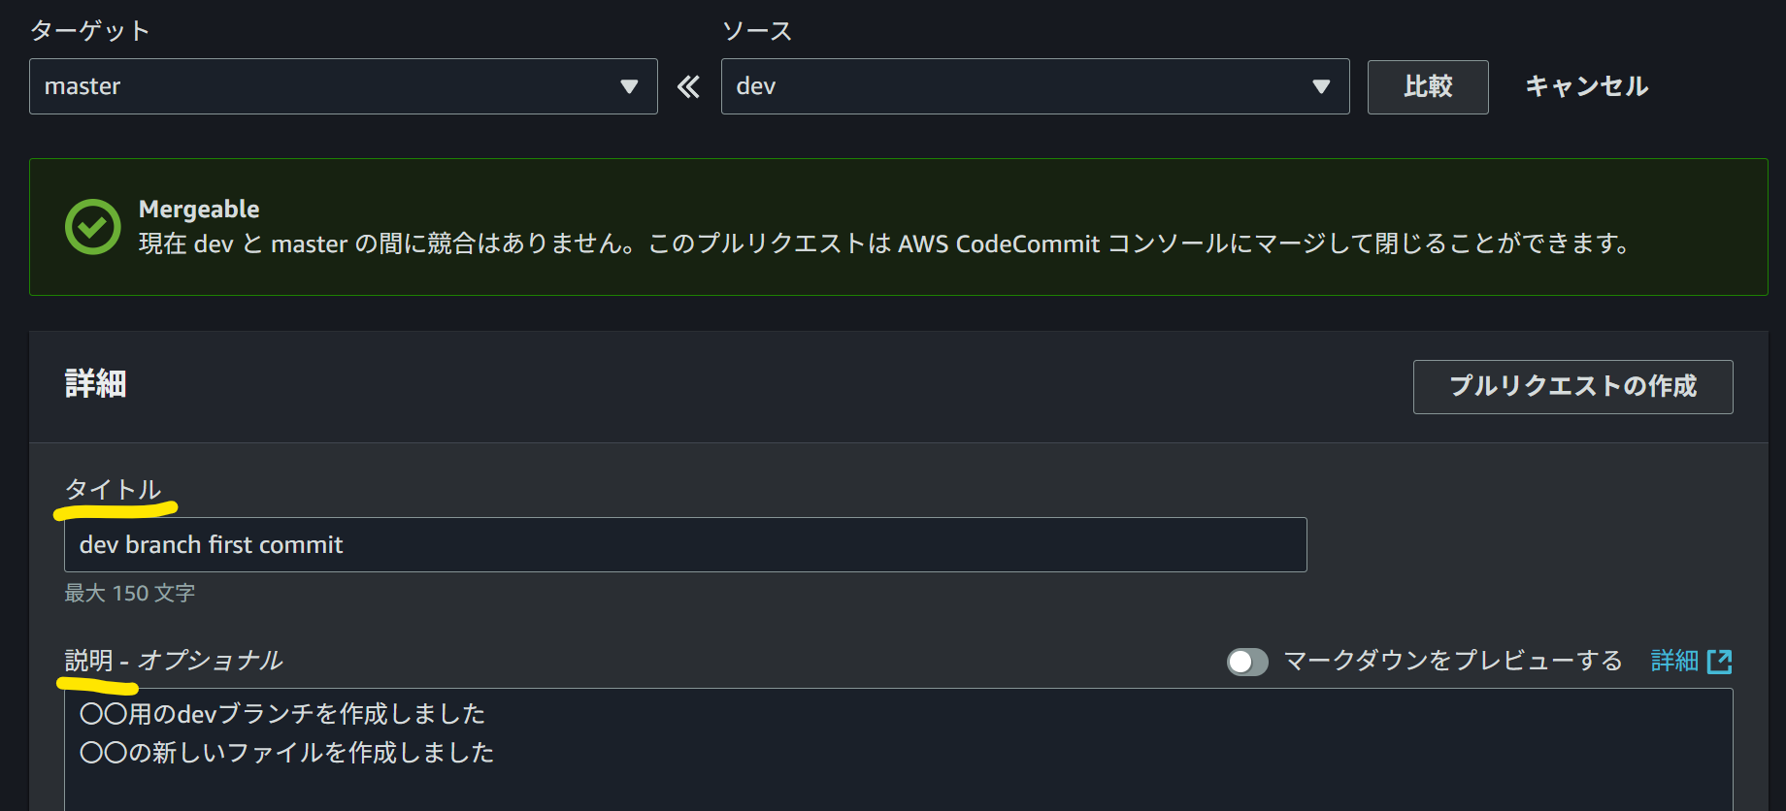Click the Mergeable status banner
Image resolution: width=1786 pixels, height=811 pixels.
pos(893,226)
